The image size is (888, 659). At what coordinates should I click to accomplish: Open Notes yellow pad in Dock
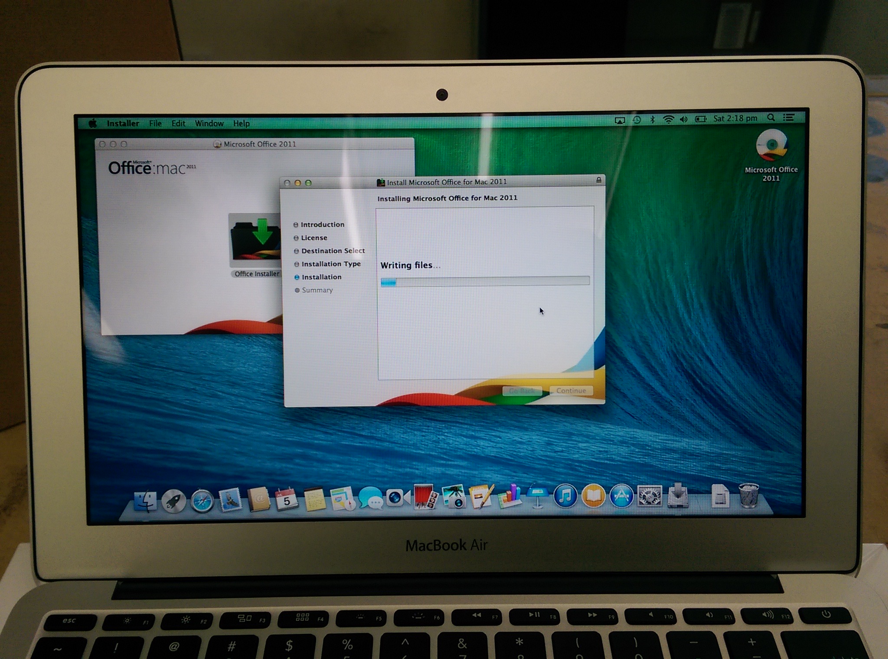314,499
